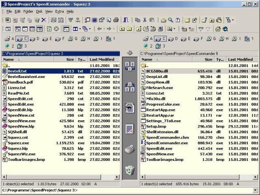
Task: Click the panel splitter icon above middle bar
Action: pos(130,53)
